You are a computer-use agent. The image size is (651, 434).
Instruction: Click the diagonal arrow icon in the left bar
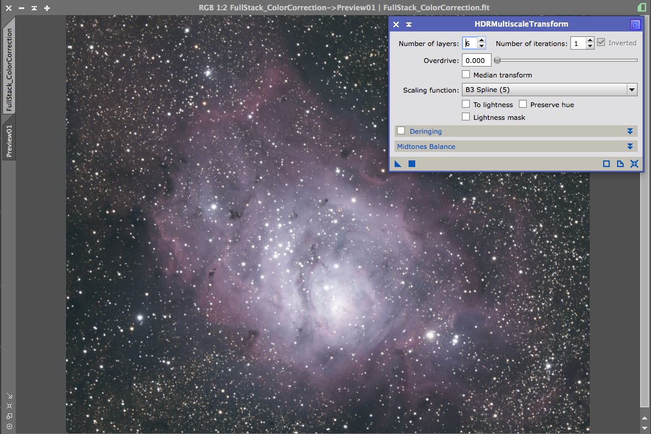9,396
